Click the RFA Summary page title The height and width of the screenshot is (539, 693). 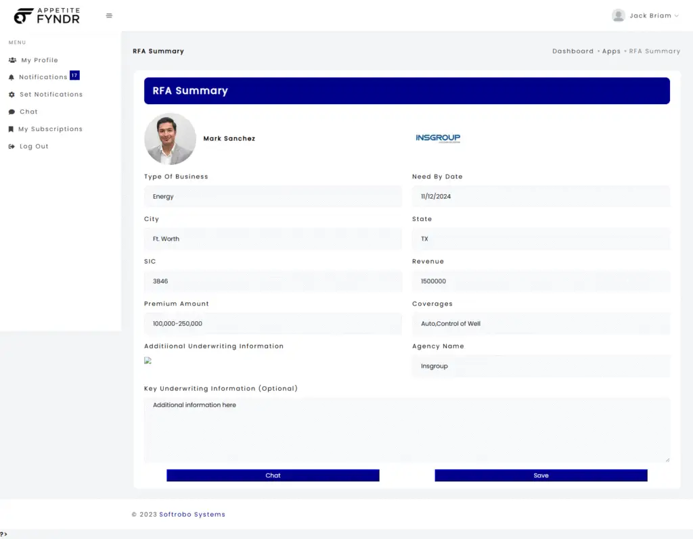158,51
